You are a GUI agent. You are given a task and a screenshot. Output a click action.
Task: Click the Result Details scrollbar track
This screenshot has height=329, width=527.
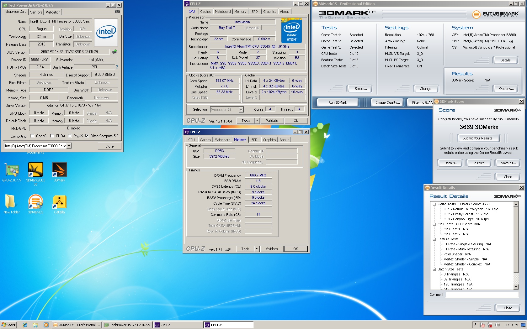coord(516,278)
